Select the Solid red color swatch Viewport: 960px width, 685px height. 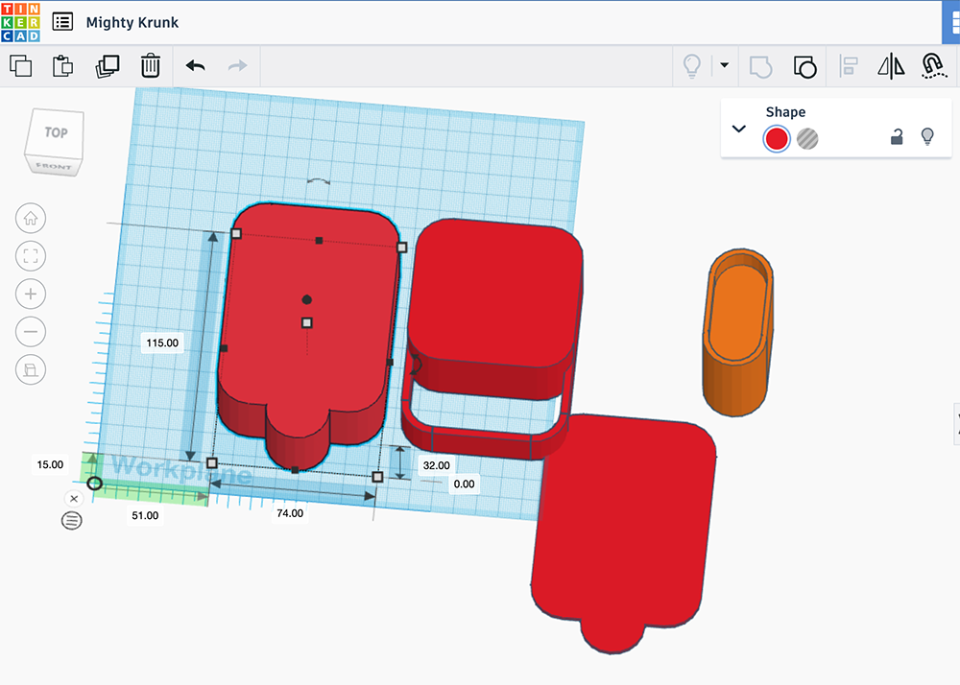[x=777, y=139]
